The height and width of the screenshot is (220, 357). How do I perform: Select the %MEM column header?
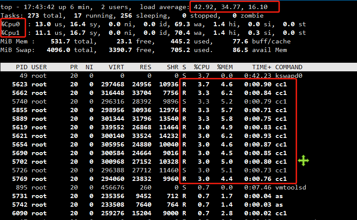point(225,67)
